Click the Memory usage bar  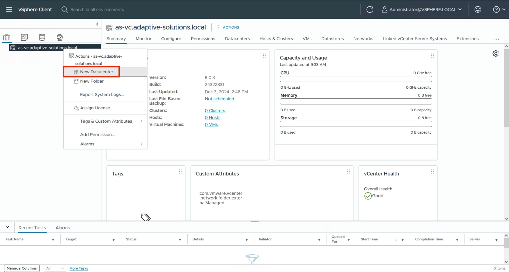(x=356, y=101)
